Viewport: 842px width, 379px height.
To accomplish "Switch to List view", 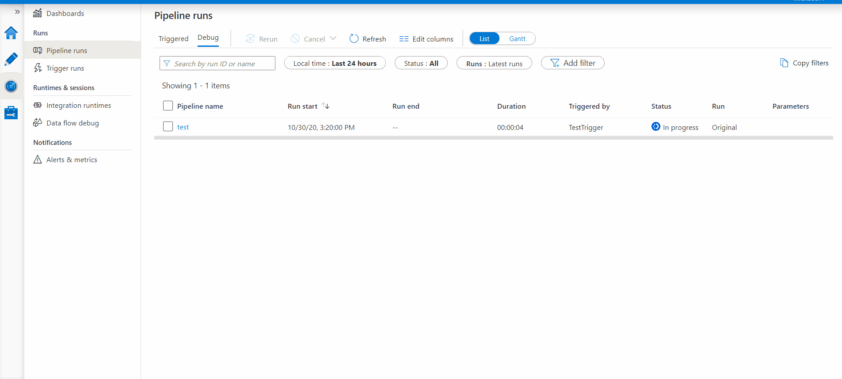I will point(484,39).
